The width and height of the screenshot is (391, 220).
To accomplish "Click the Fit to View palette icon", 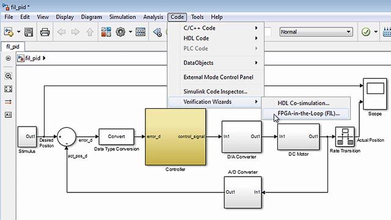I will (x=8, y=89).
